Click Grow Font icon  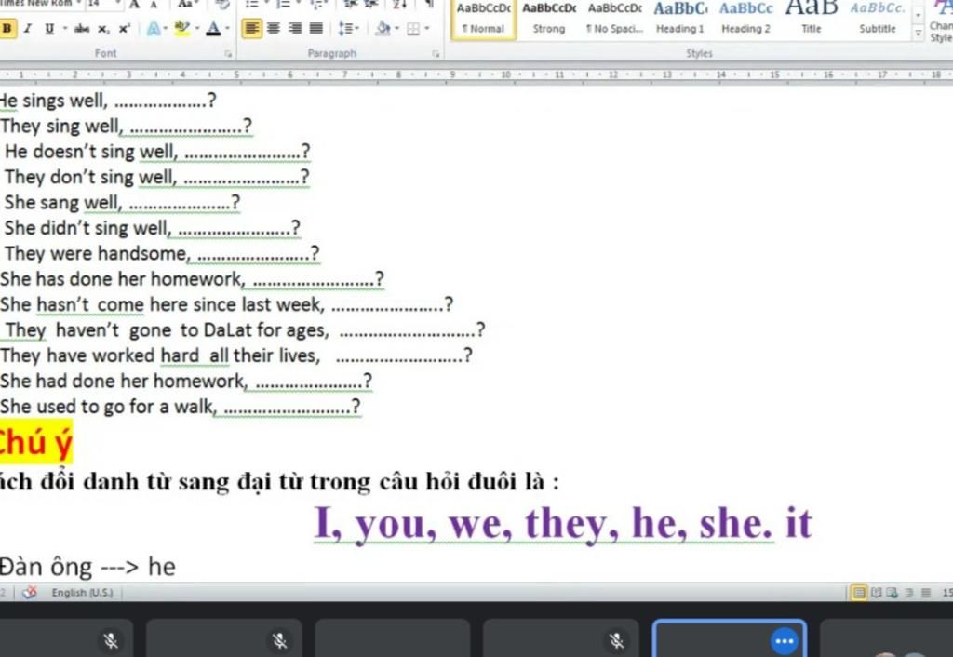(135, 5)
